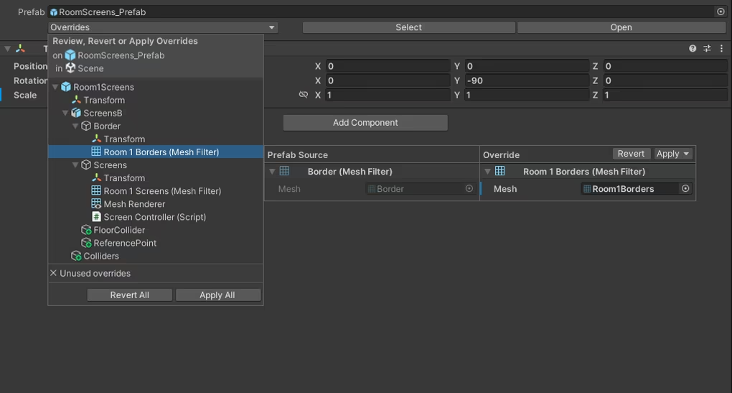Collapse the ScreensB tree node
This screenshot has width=732, height=393.
point(66,113)
